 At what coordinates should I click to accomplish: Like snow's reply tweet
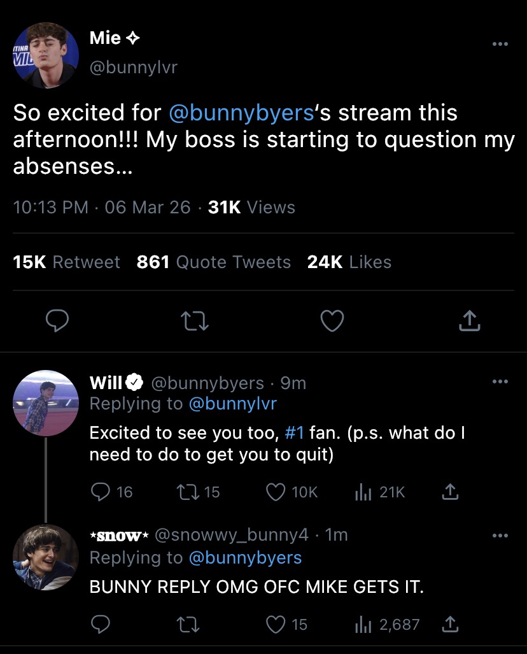[276, 625]
